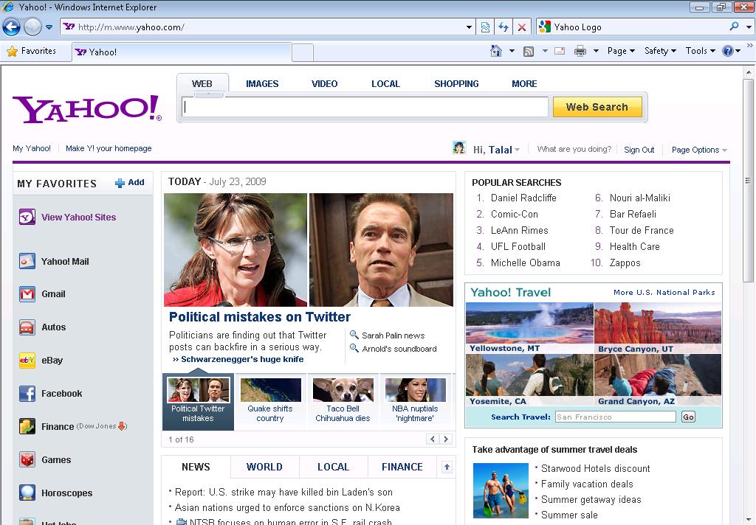Click the red Stop loading icon
The image size is (756, 525).
pyautogui.click(x=522, y=27)
